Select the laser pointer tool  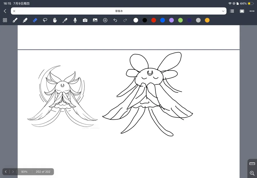[x=65, y=20]
